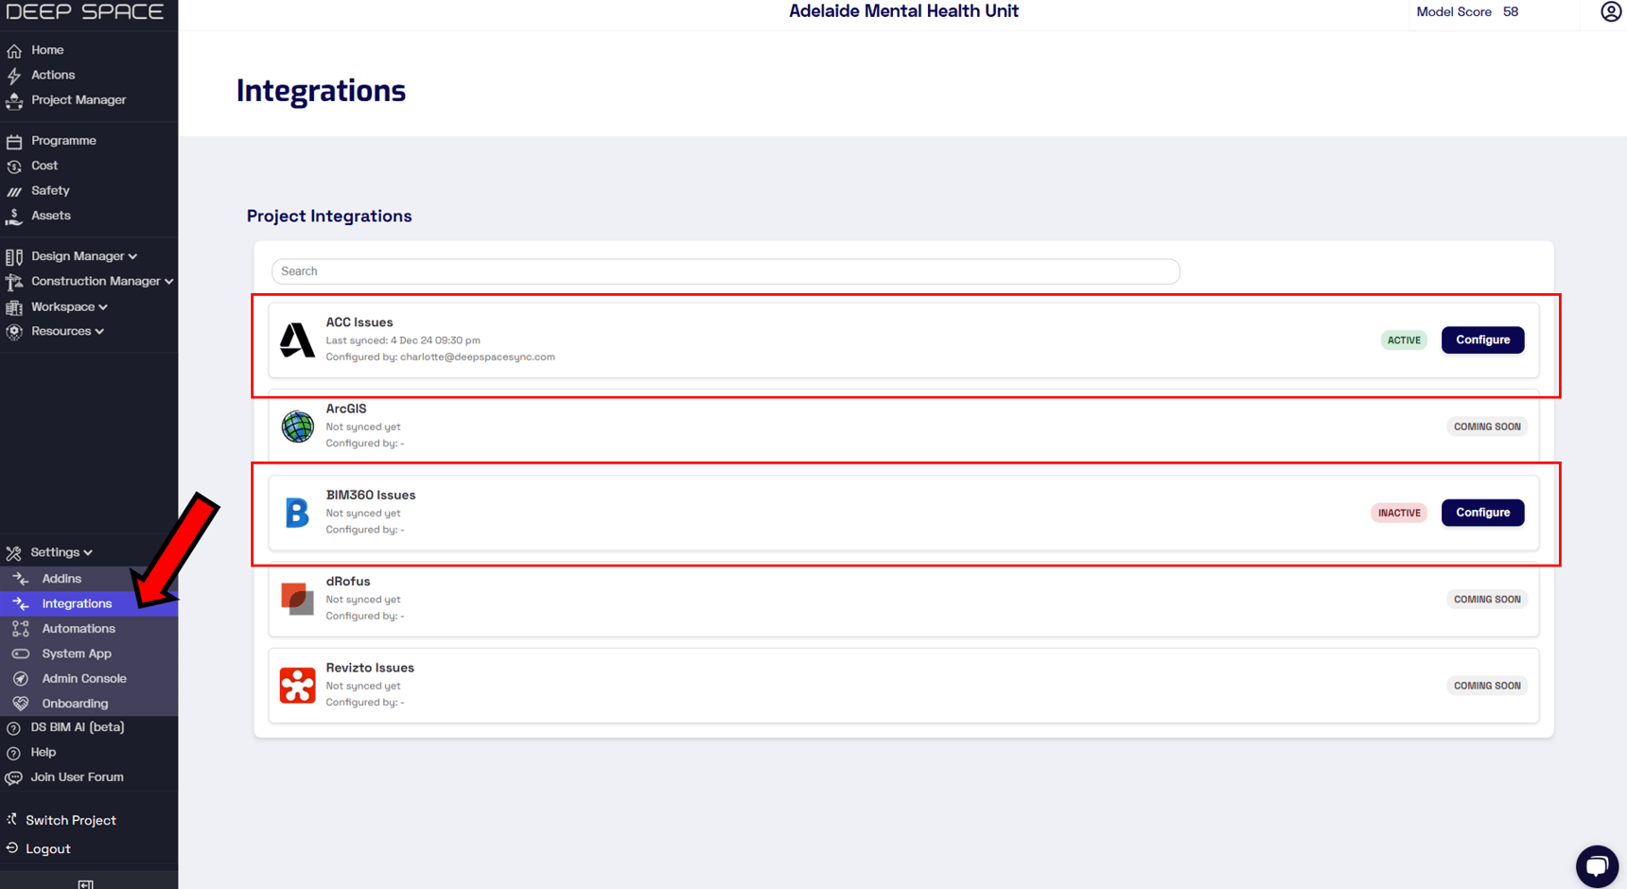The height and width of the screenshot is (889, 1627).
Task: Open the Admin Console
Action: 83,679
